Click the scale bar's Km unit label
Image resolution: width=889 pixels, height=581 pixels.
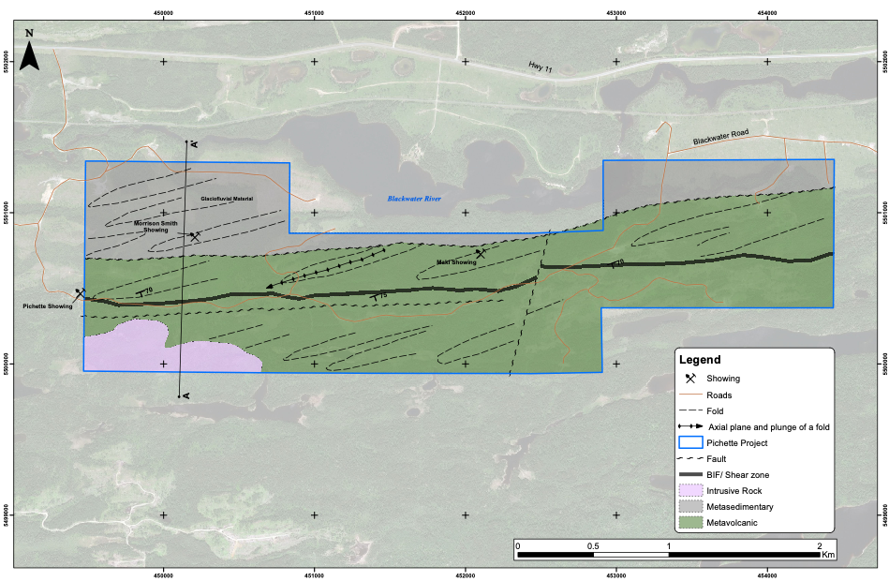coord(827,556)
